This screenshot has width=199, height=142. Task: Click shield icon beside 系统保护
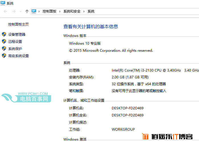(4, 49)
